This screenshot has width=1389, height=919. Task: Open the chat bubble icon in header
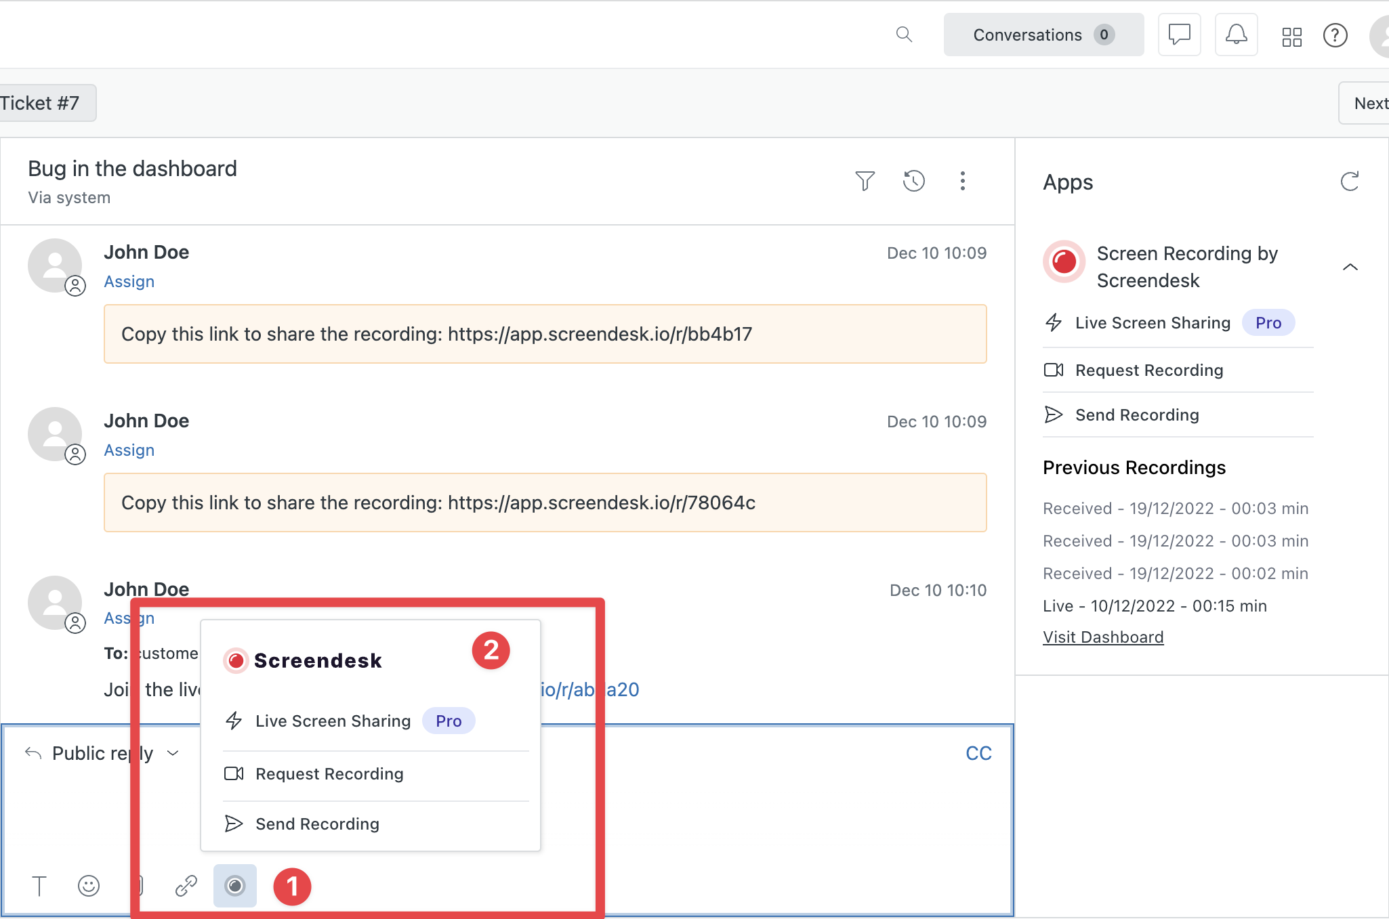1179,35
